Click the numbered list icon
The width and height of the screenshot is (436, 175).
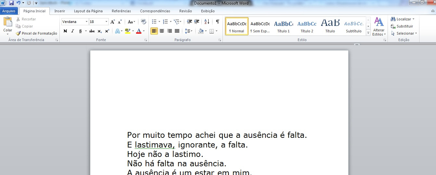click(165, 22)
